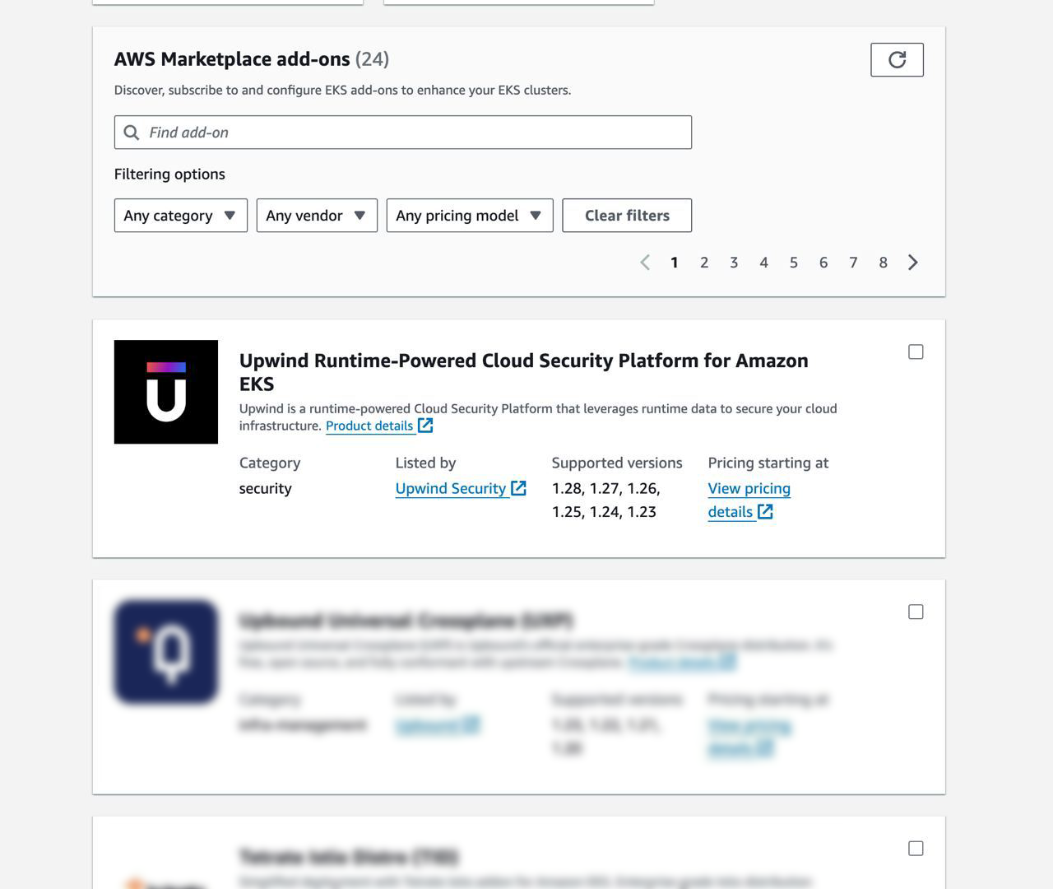Click external link icon beside Upwind Security
Viewport: 1053px width, 889px height.
pos(518,487)
